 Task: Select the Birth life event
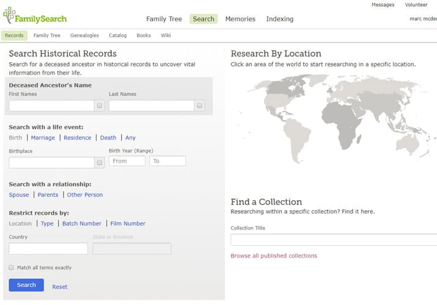(x=15, y=138)
